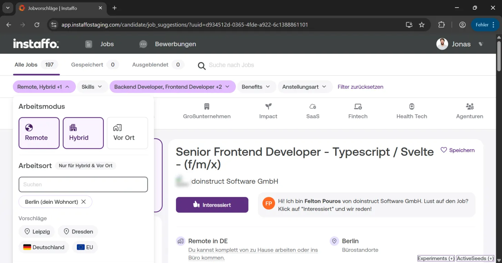Switch to the Alle Jobs tab

[x=36, y=65]
